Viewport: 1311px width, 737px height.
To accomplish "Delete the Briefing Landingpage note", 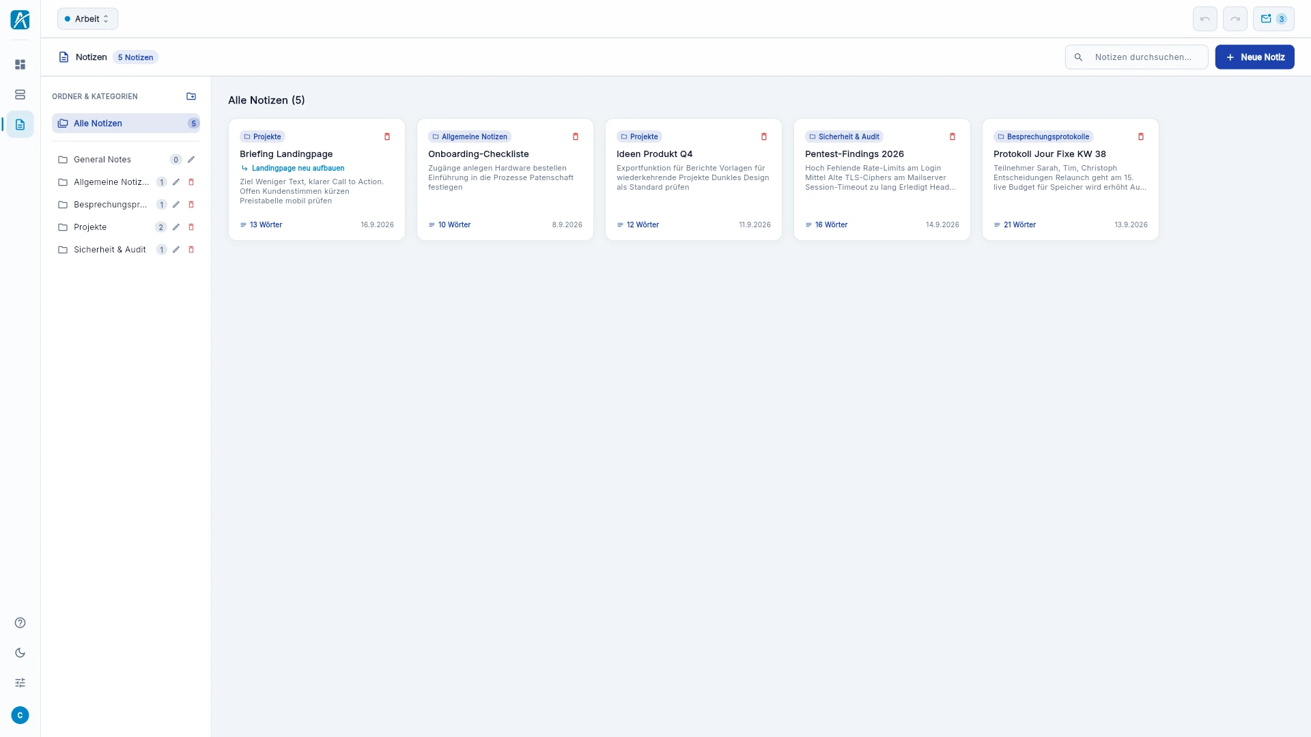I will point(387,136).
